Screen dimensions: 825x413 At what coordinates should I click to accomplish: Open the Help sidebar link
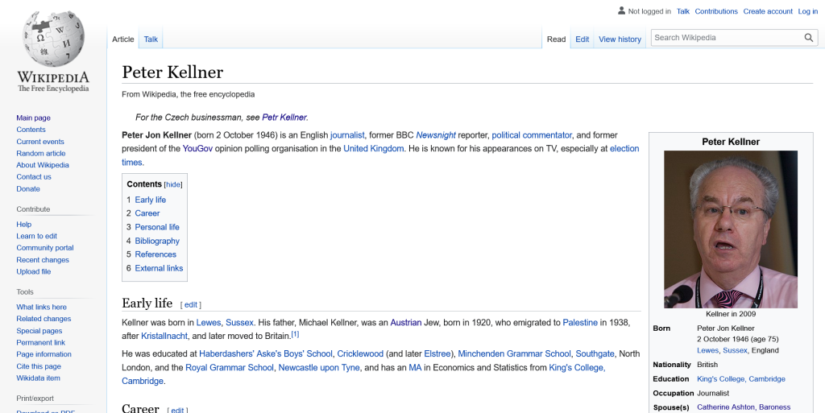pos(23,224)
